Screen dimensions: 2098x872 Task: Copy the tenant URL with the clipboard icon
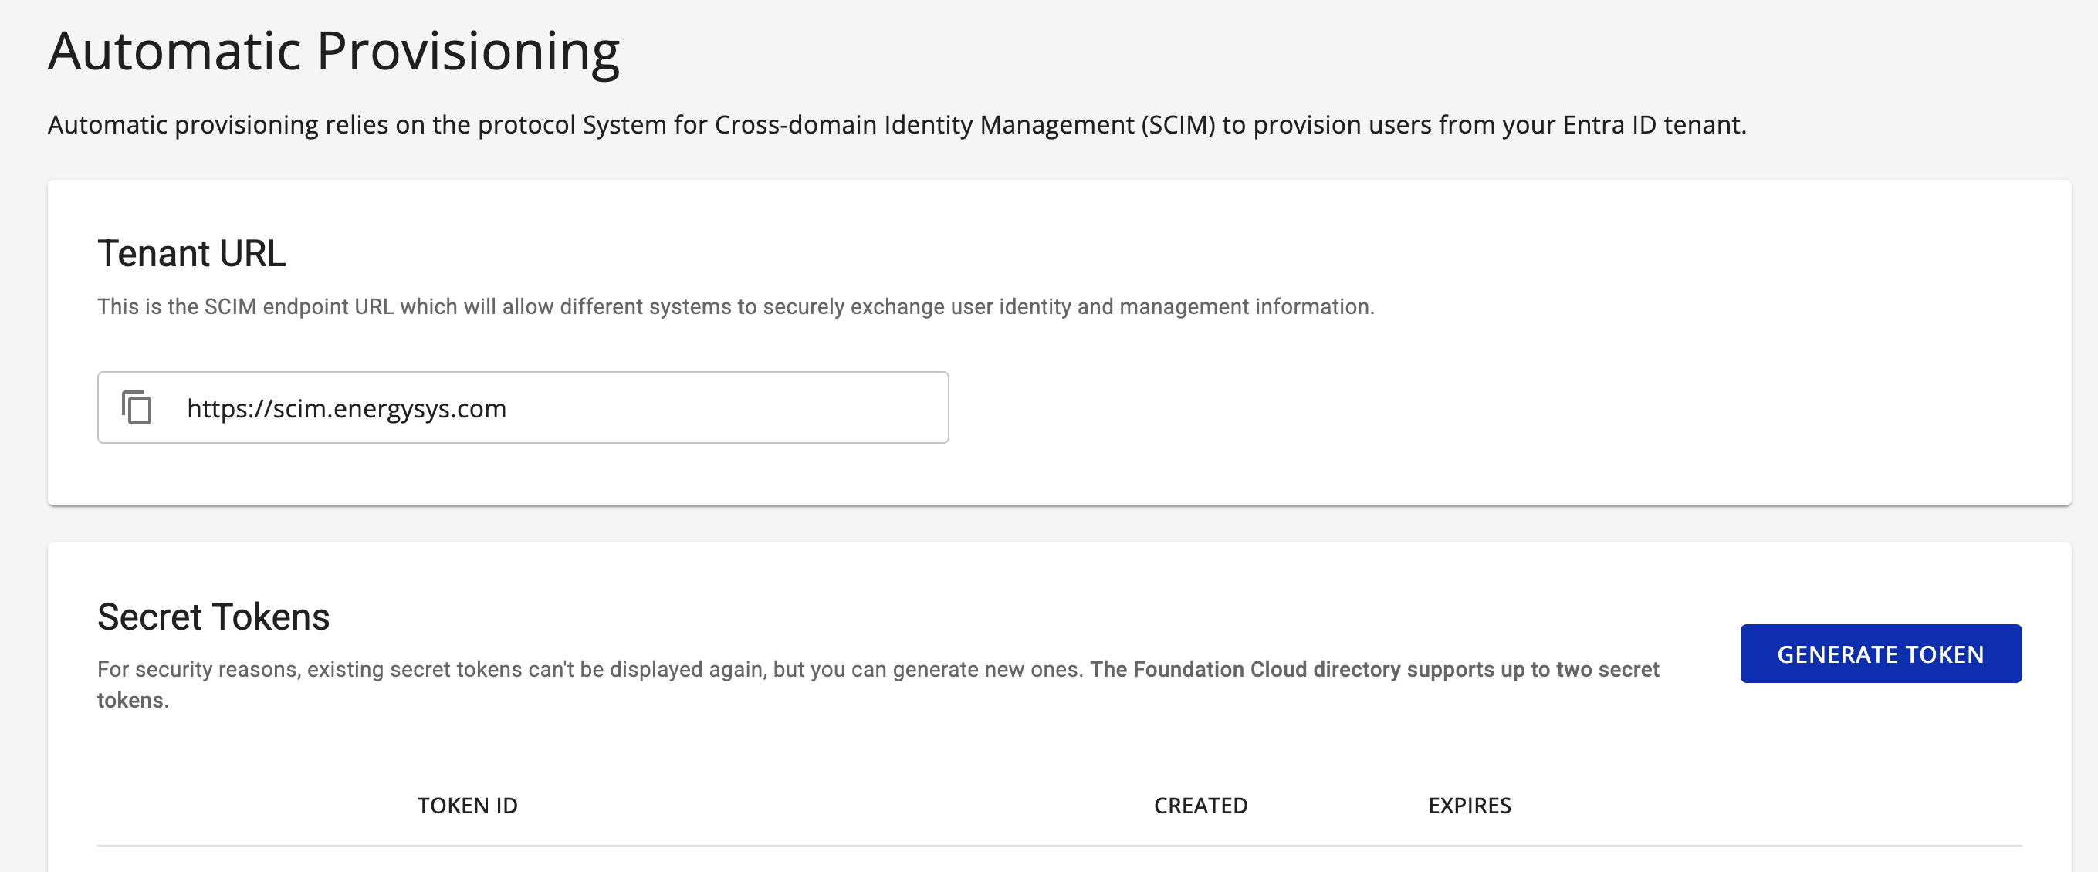[137, 407]
